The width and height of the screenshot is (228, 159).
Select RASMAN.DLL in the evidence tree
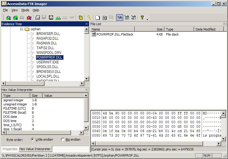point(47,43)
